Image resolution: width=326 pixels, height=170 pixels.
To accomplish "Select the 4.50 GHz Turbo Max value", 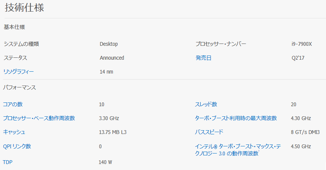I will (x=301, y=147).
